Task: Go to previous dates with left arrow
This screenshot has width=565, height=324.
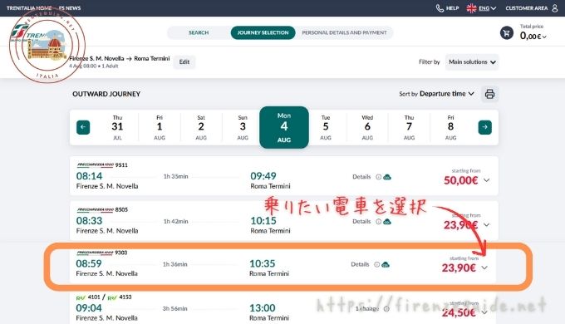Action: click(x=83, y=127)
